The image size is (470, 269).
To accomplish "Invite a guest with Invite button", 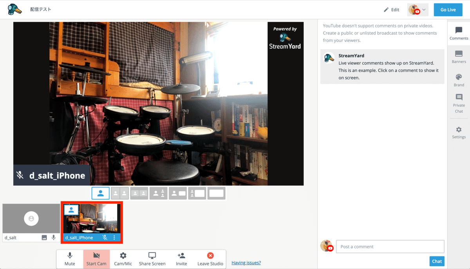I will pos(181,259).
